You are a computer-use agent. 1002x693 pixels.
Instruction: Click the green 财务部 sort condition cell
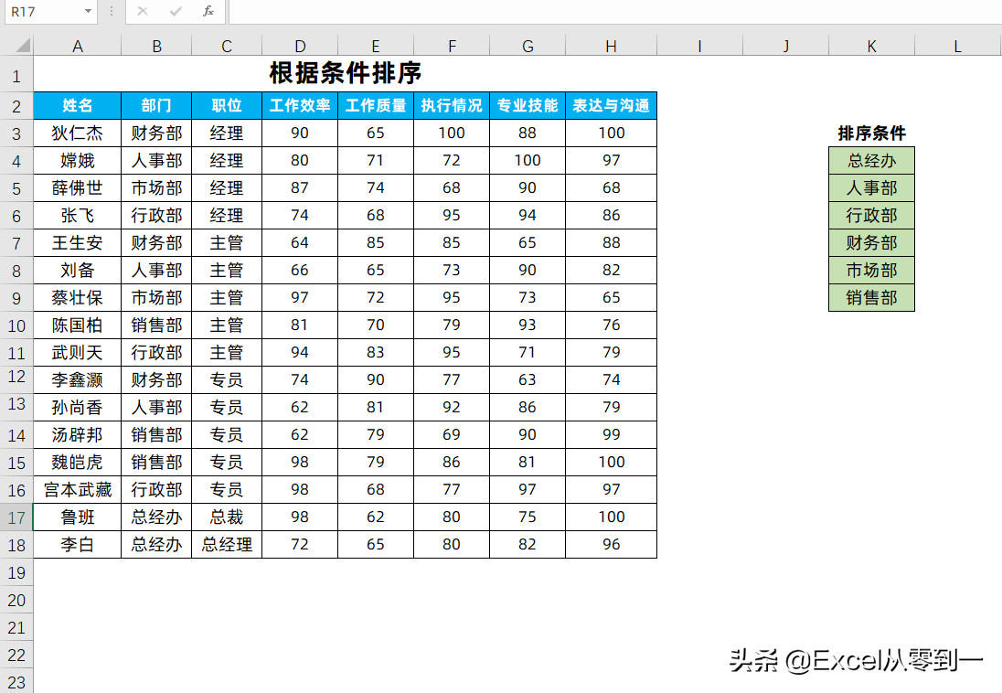[x=871, y=243]
